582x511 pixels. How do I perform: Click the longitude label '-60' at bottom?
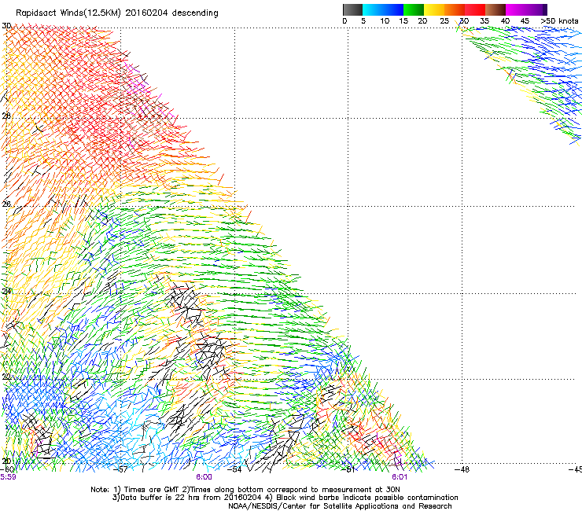[7, 469]
